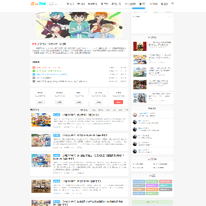Click the dark gray tag in the tag cloud
This screenshot has height=206, width=206.
click(165, 189)
